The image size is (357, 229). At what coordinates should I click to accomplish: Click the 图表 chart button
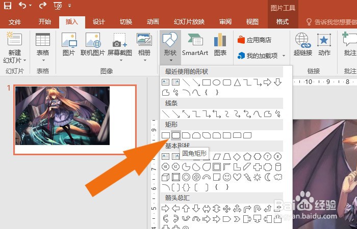click(220, 44)
